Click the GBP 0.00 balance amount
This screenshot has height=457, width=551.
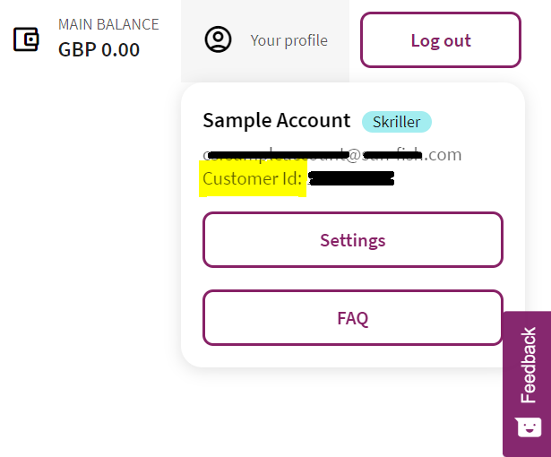[x=99, y=49]
